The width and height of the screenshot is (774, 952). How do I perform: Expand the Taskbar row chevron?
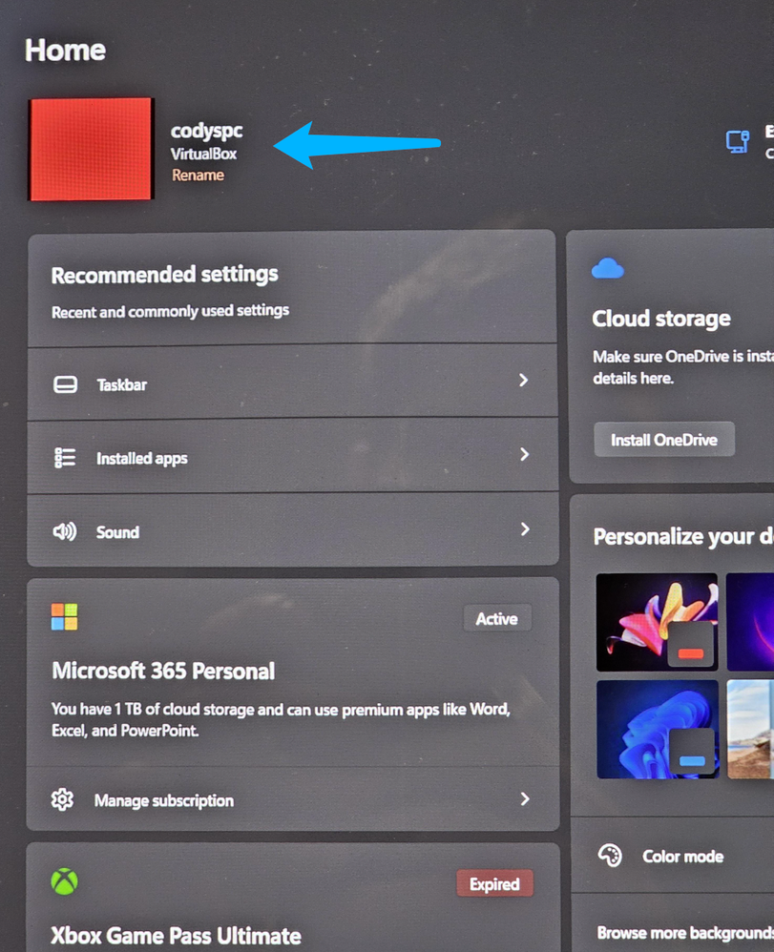524,380
